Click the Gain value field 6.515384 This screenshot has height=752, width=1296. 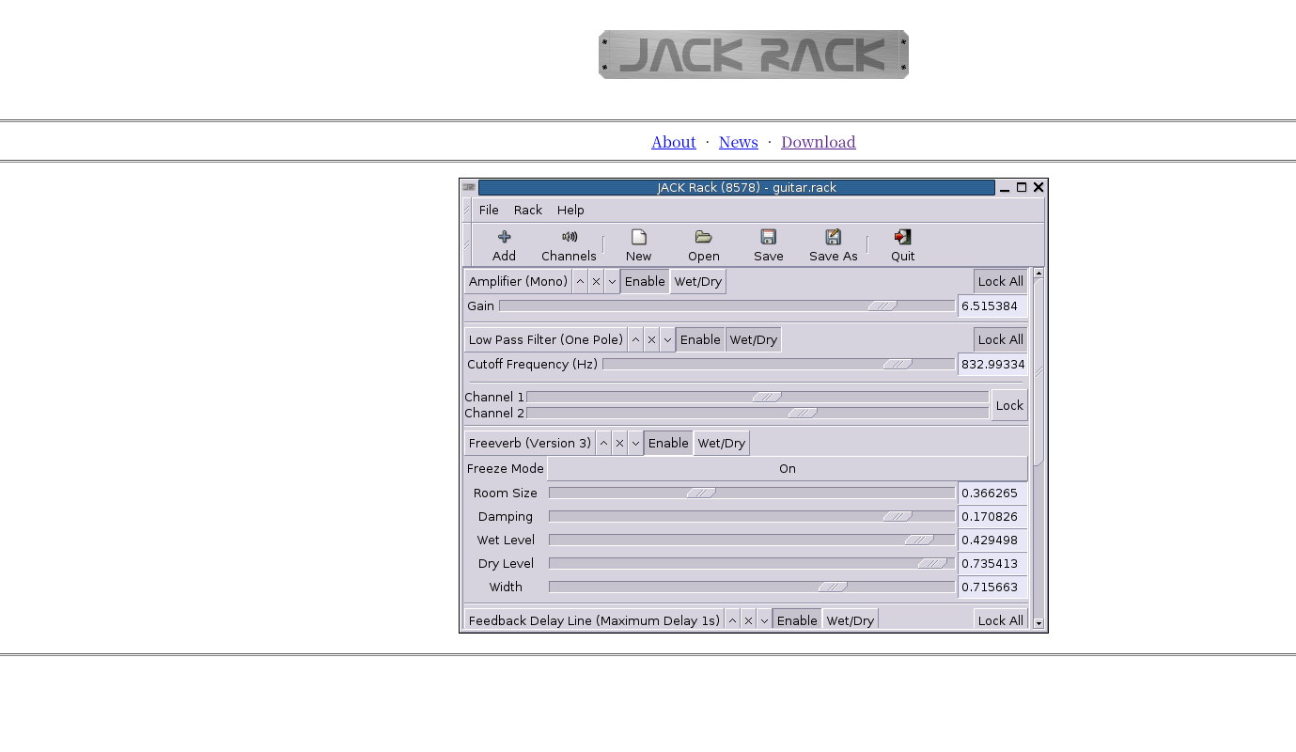click(992, 305)
